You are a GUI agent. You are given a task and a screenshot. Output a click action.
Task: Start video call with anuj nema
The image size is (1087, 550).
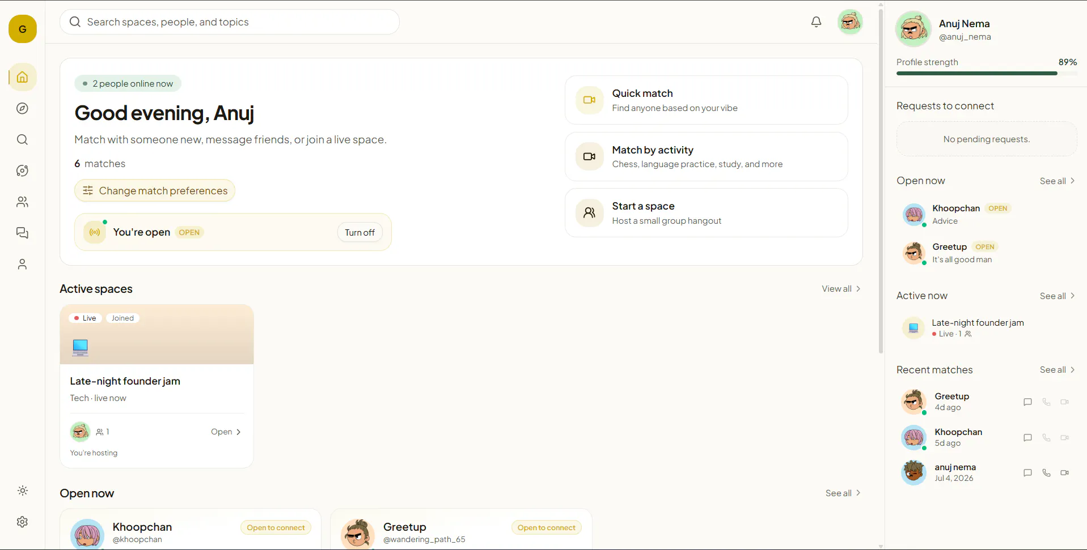tap(1065, 472)
